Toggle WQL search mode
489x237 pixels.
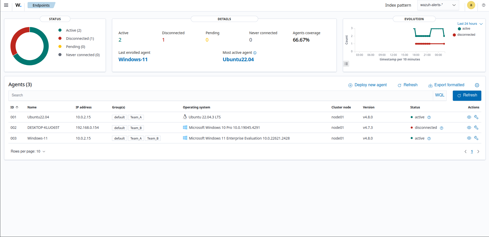[x=440, y=95]
